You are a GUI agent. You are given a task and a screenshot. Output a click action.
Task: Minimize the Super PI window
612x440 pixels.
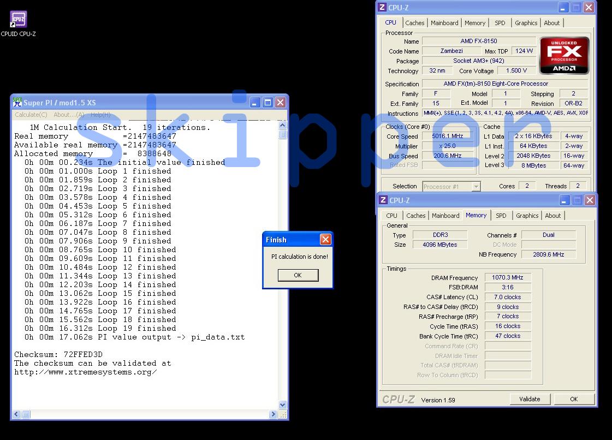click(x=255, y=103)
